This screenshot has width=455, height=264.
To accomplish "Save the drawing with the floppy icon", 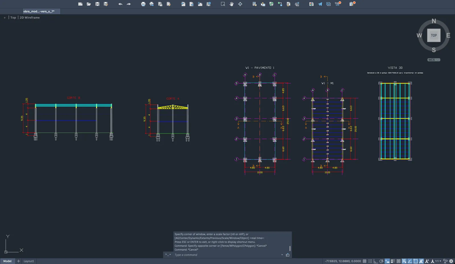I will [97, 4].
